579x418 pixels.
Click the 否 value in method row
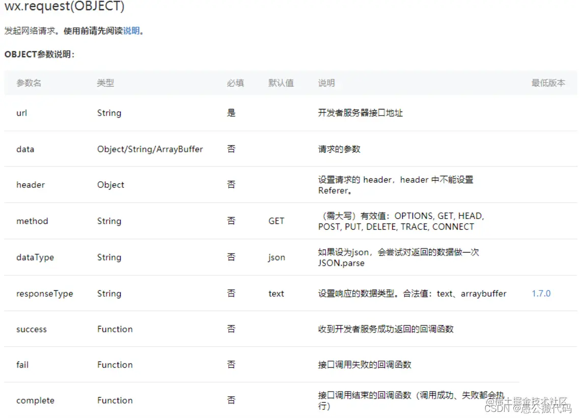point(231,221)
